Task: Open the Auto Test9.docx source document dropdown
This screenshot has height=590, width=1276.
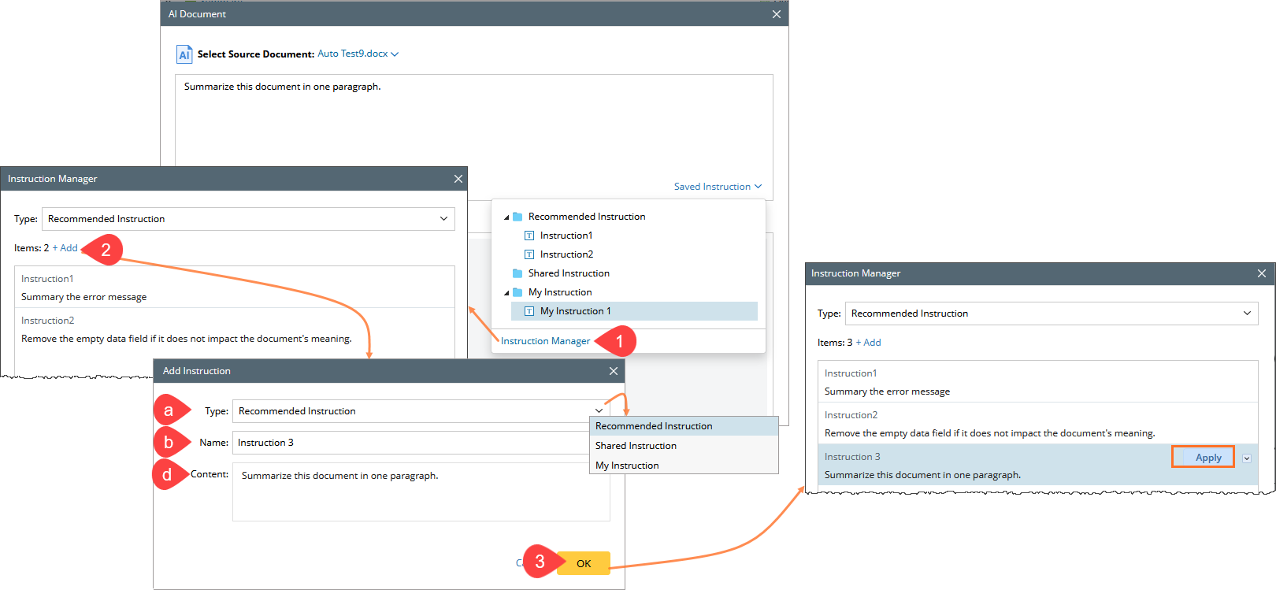Action: 358,54
